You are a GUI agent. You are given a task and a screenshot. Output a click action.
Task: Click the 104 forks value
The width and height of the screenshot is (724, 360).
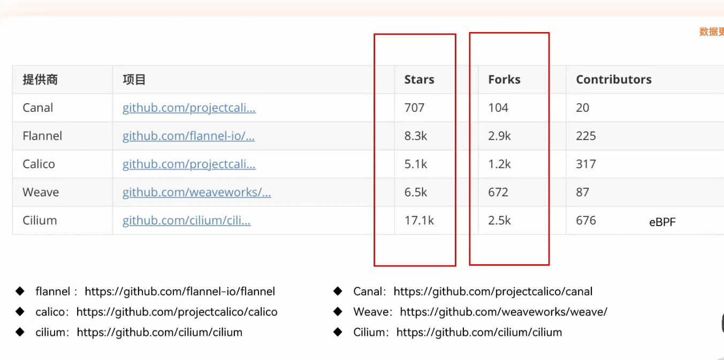click(498, 108)
